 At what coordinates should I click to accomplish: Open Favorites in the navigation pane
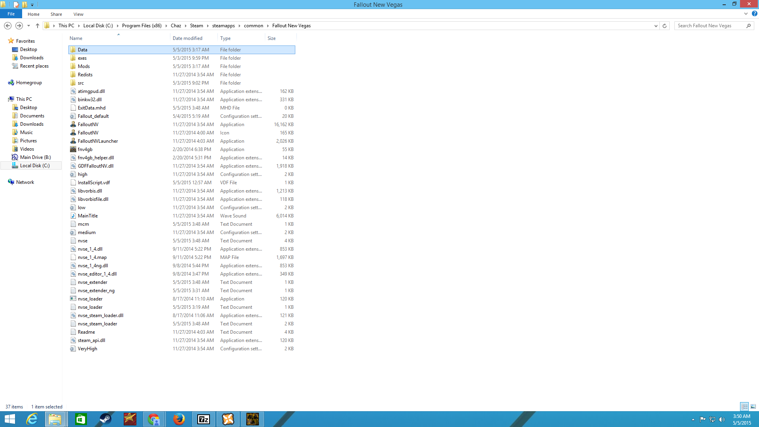25,41
